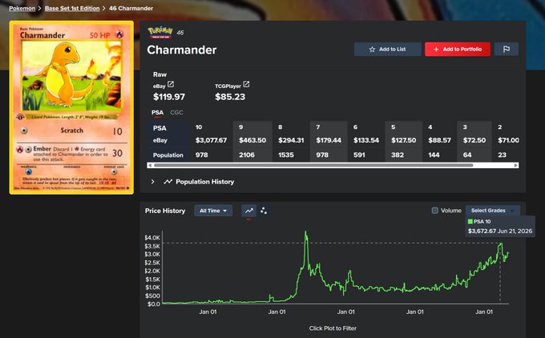Click the PSA 9 price $463.50
The height and width of the screenshot is (338, 545).
tap(252, 140)
